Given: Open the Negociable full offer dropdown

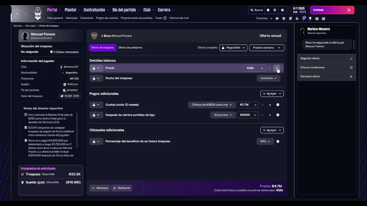Looking at the screenshot, I should point(233,48).
